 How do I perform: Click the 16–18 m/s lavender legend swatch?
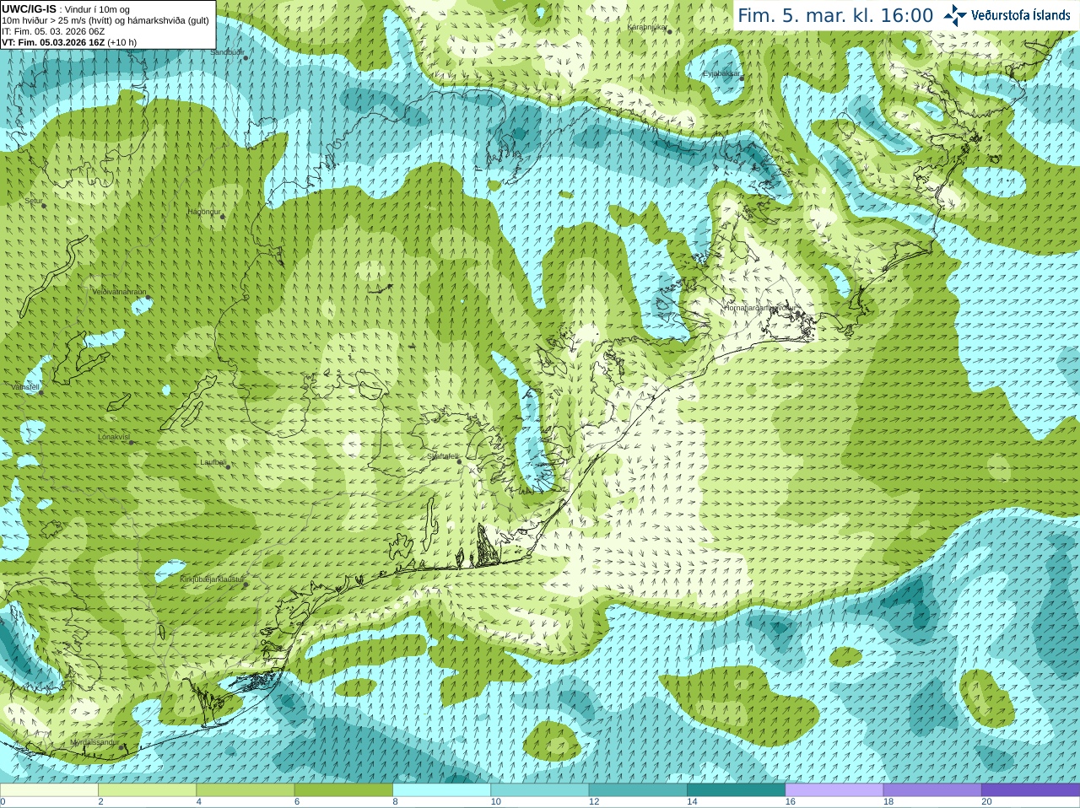tap(834, 790)
